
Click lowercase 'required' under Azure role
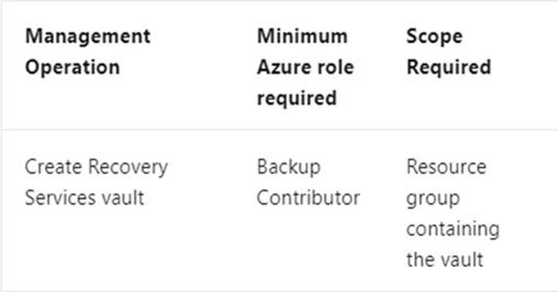pos(297,99)
